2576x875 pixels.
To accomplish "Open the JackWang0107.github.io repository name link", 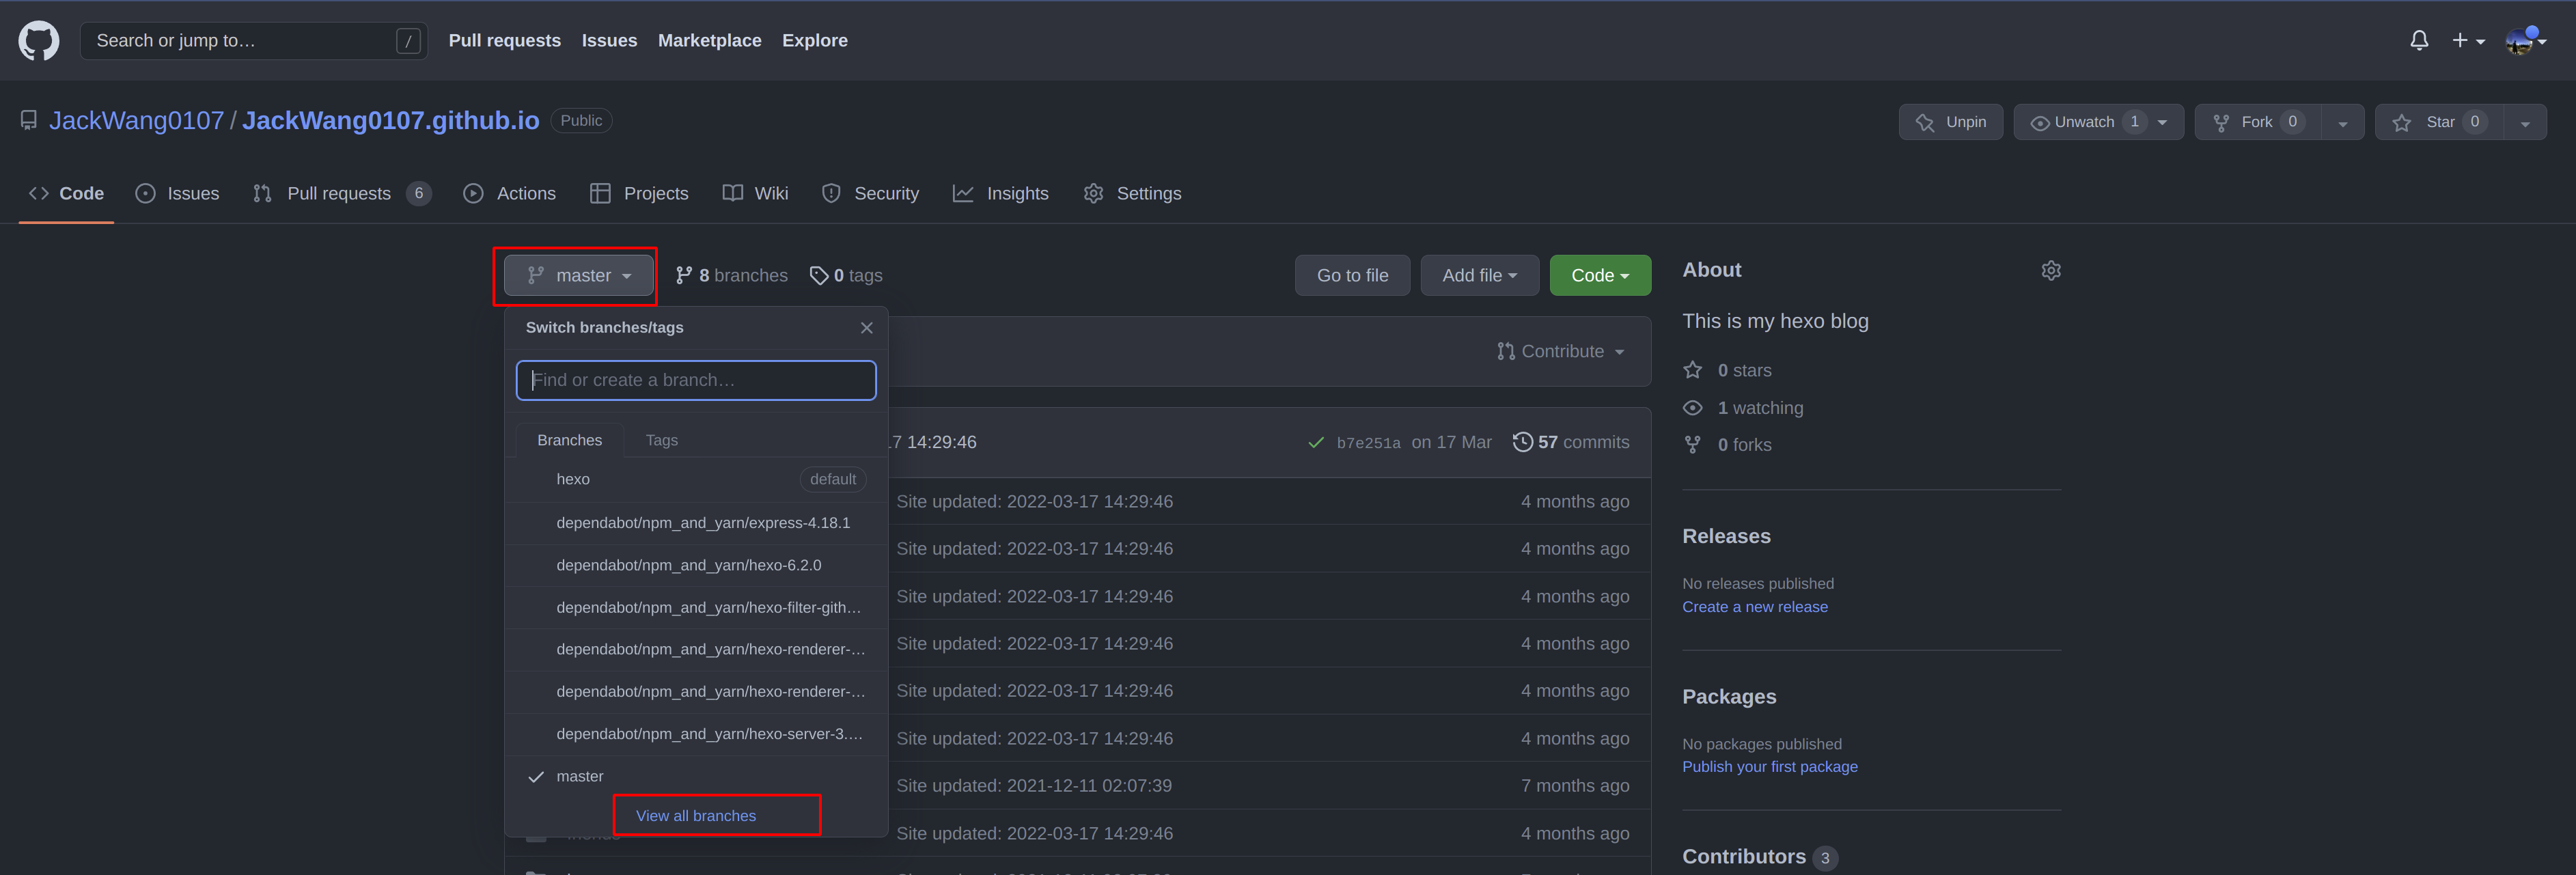I will (x=391, y=121).
